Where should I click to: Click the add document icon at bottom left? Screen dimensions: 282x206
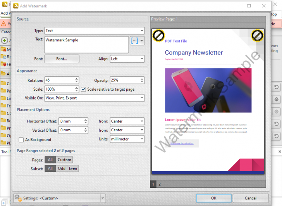[x=4, y=202]
